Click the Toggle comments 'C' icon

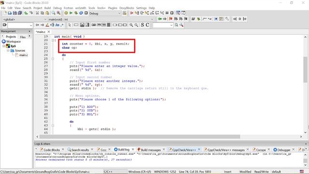[147, 25]
